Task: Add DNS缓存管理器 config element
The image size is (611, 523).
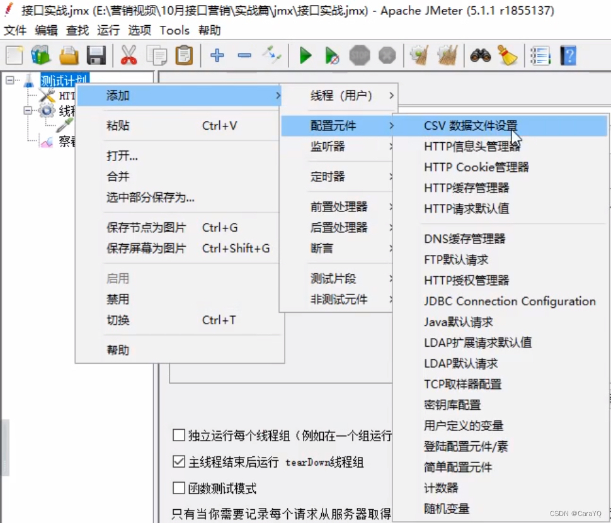Action: pos(500,239)
